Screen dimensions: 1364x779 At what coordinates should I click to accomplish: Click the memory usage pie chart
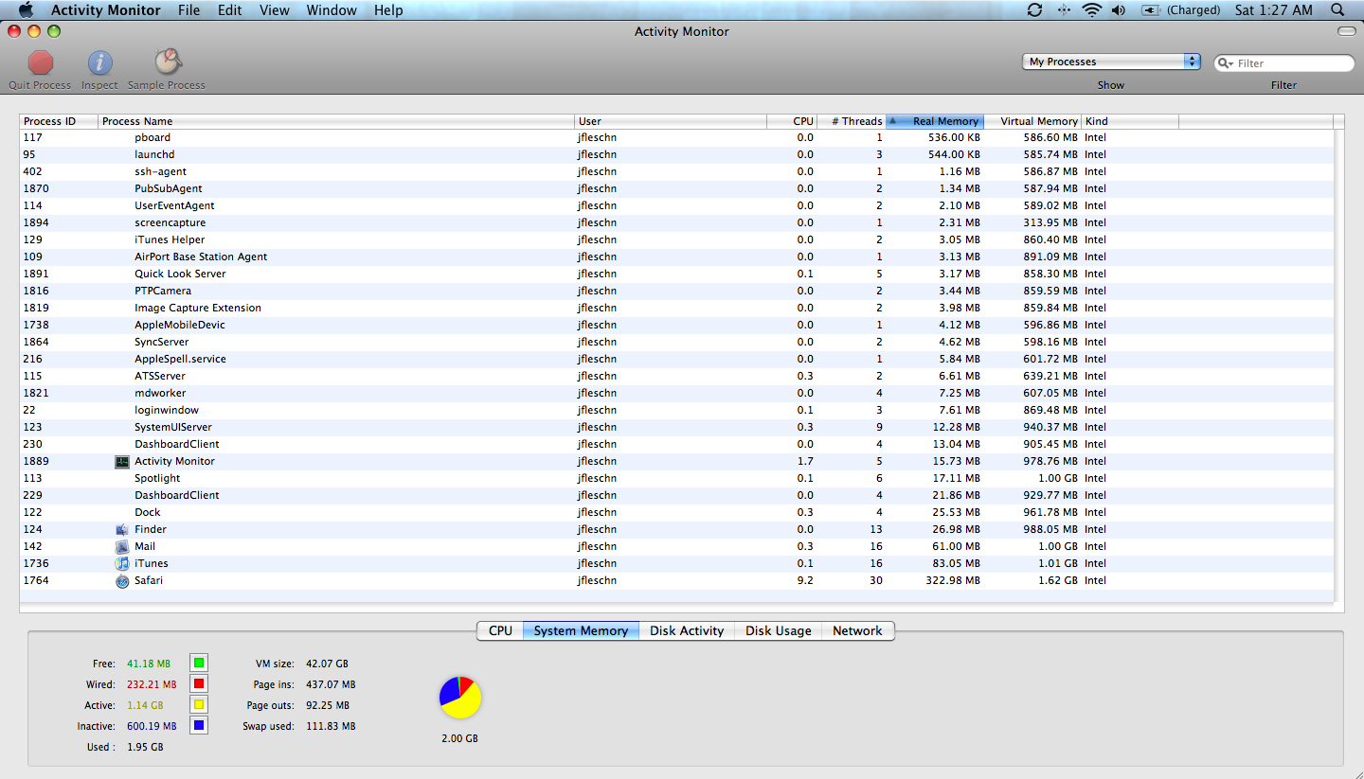[x=460, y=698]
